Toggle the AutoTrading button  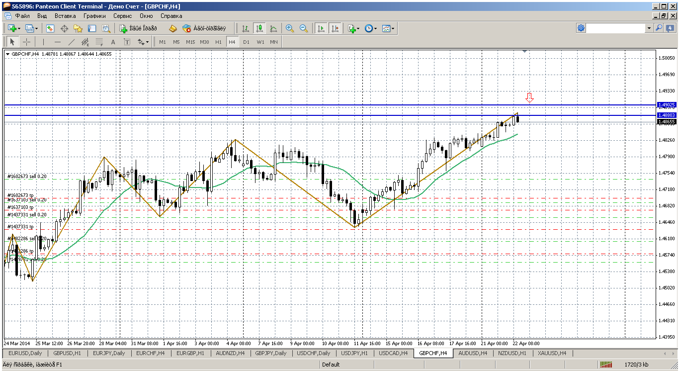tap(204, 28)
